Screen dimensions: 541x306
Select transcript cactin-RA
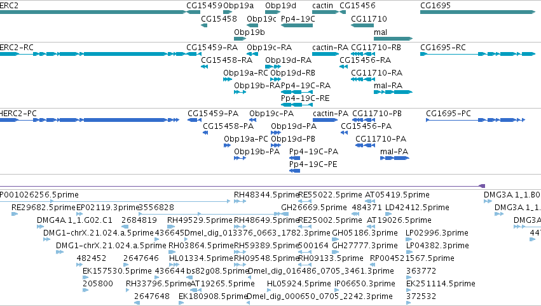(330, 47)
